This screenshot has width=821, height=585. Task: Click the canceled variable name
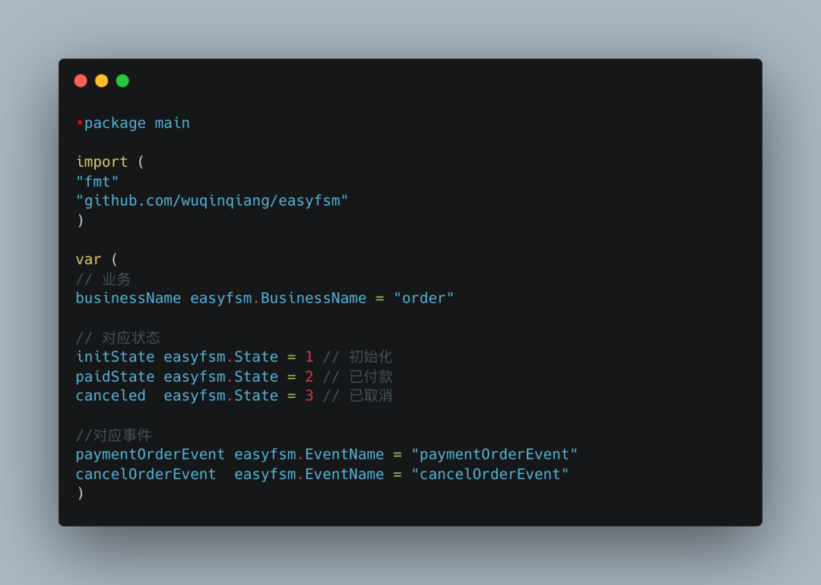click(110, 396)
